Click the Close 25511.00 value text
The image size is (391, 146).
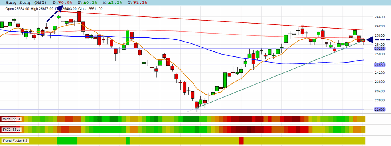90,9
